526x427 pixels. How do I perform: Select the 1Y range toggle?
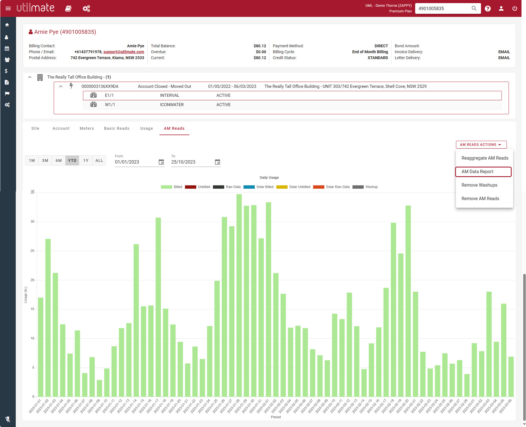[x=86, y=160]
